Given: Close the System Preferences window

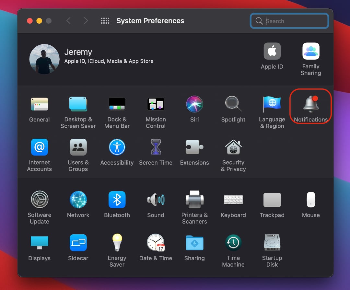Looking at the screenshot, I should [30, 21].
